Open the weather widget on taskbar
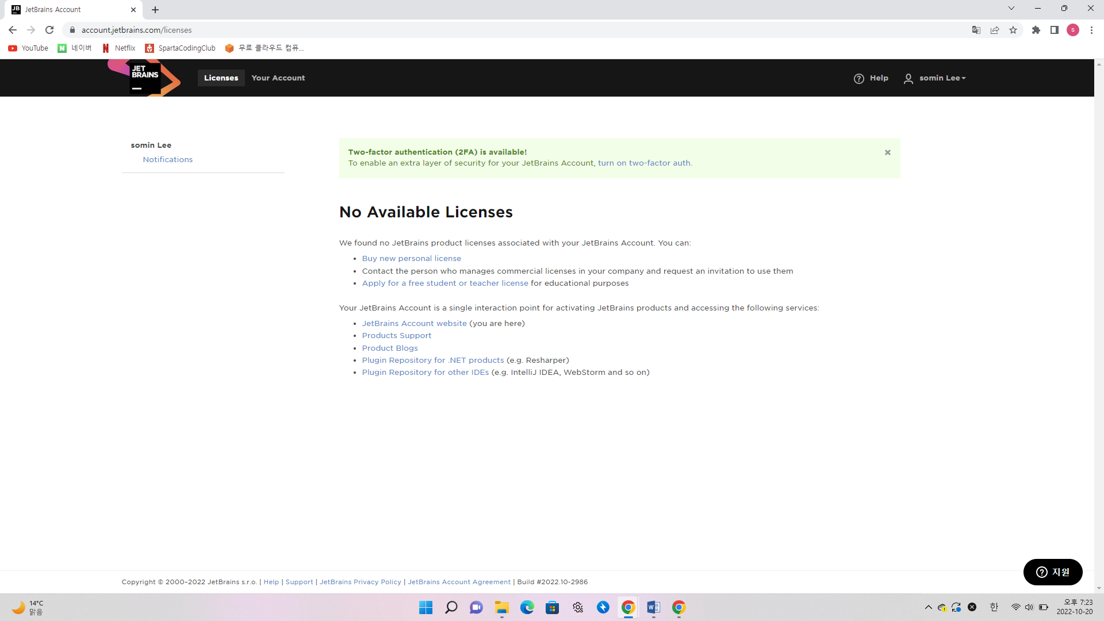 tap(27, 607)
